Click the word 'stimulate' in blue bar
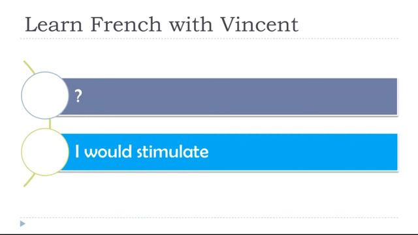The height and width of the screenshot is (235, 418). (x=172, y=151)
